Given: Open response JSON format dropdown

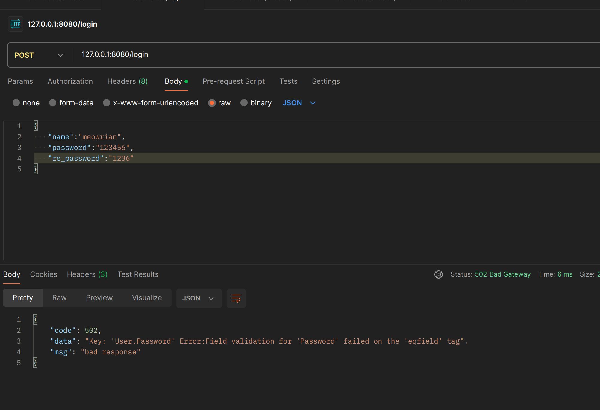Looking at the screenshot, I should pyautogui.click(x=199, y=298).
